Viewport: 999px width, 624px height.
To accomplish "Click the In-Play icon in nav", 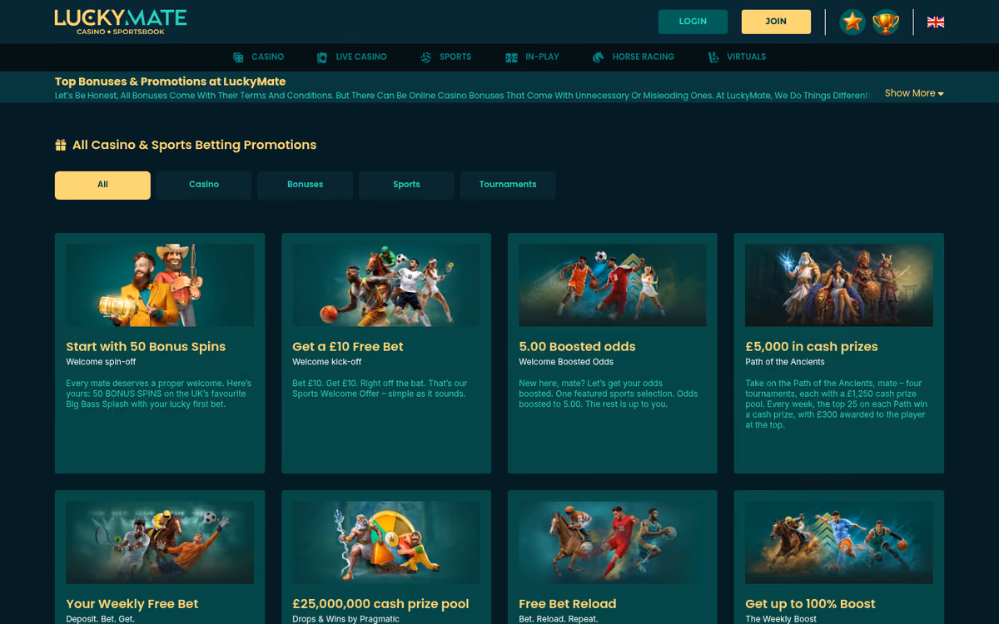I will (511, 57).
